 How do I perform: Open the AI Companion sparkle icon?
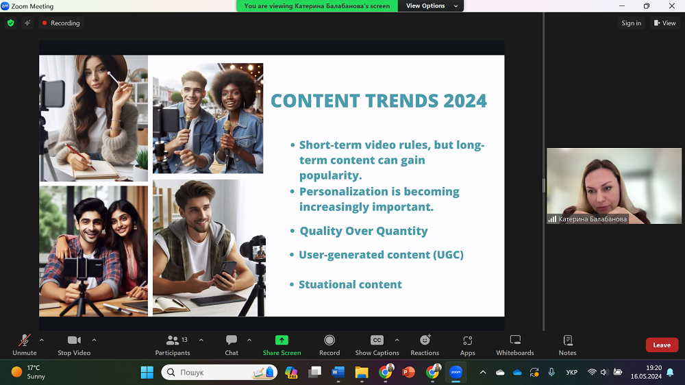point(27,23)
